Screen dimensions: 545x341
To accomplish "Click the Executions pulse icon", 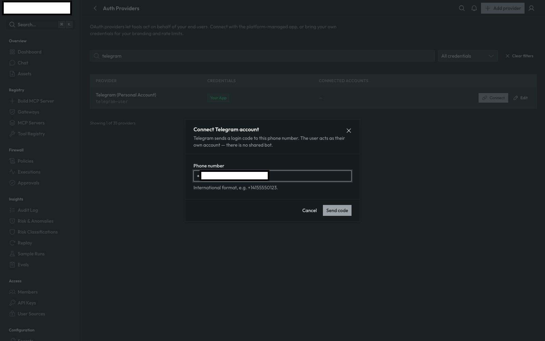I will pos(12,172).
